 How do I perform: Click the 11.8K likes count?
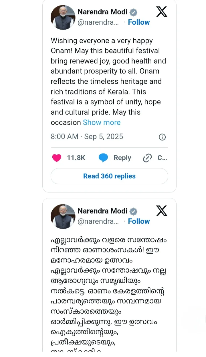[76, 158]
